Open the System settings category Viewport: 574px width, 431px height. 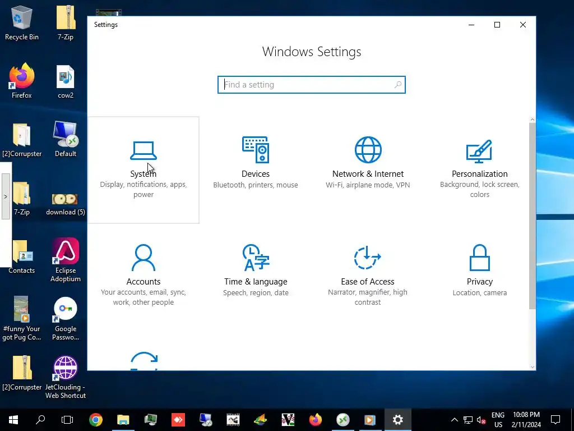(x=143, y=169)
